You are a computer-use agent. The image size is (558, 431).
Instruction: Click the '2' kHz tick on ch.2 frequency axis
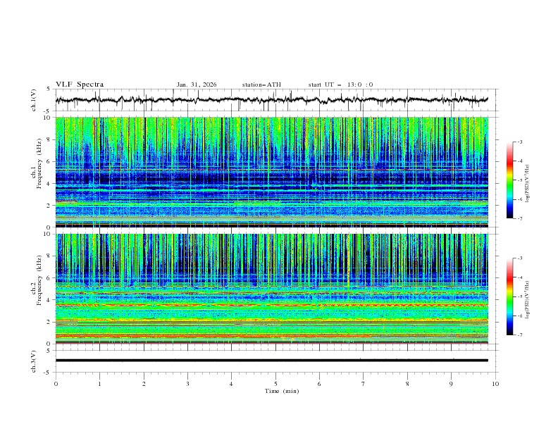pyautogui.click(x=49, y=322)
